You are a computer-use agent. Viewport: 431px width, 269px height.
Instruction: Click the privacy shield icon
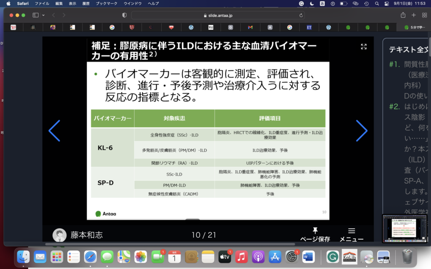[124, 15]
